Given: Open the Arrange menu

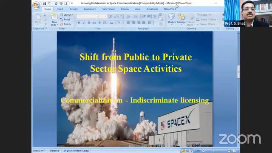Looking at the screenshot, I should pyautogui.click(x=181, y=20).
